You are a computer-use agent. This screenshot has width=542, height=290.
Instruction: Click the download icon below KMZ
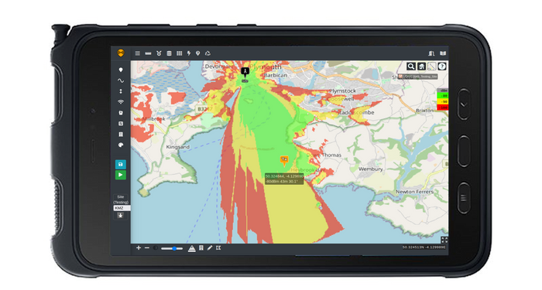[x=120, y=216]
